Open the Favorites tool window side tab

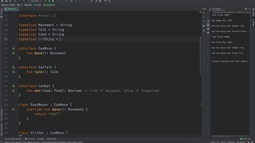tap(2, 129)
